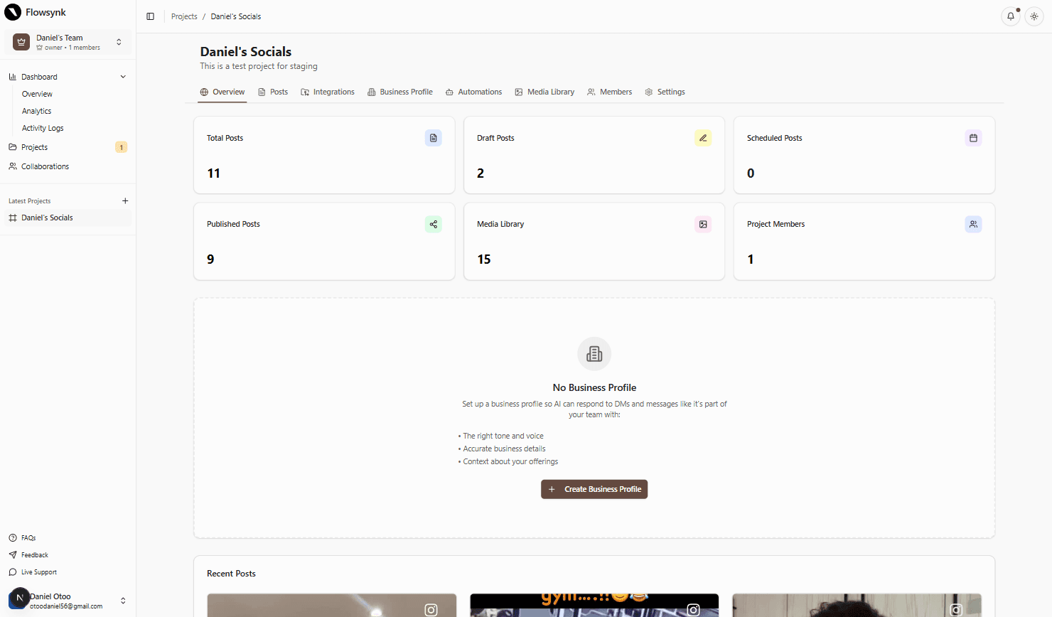This screenshot has width=1052, height=617.
Task: Open the FAQs page
Action: click(28, 537)
